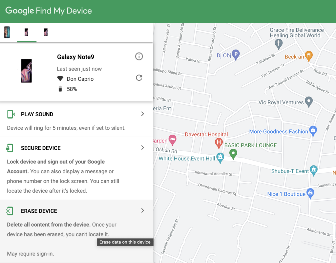Open device info via the circled i icon
336x263 pixels.
click(x=139, y=56)
